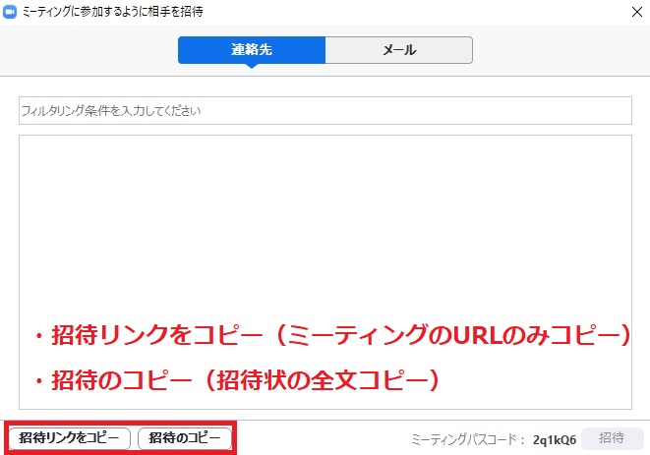Click the dialog title ミーティングに参加するように相手を招待

[113, 12]
